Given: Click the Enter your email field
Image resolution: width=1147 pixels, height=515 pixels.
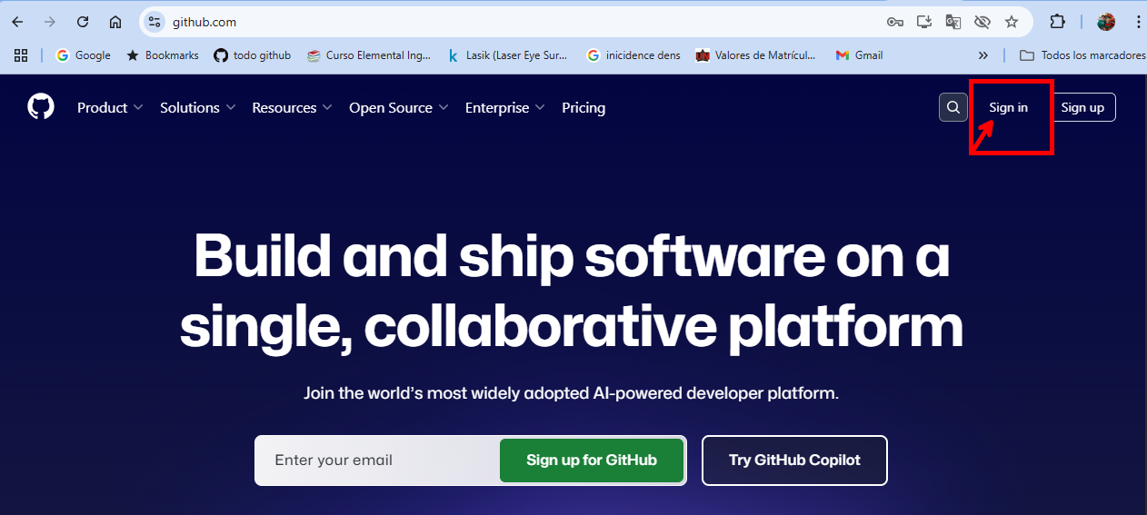Looking at the screenshot, I should [377, 461].
